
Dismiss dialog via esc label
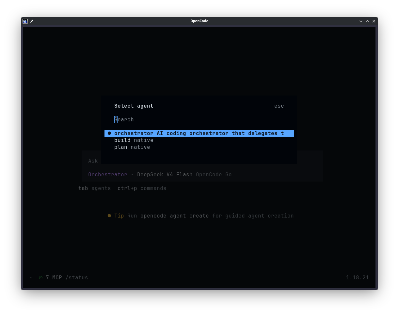click(279, 106)
